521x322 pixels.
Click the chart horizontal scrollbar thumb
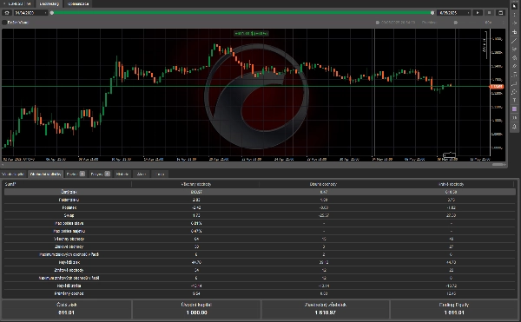(498, 164)
